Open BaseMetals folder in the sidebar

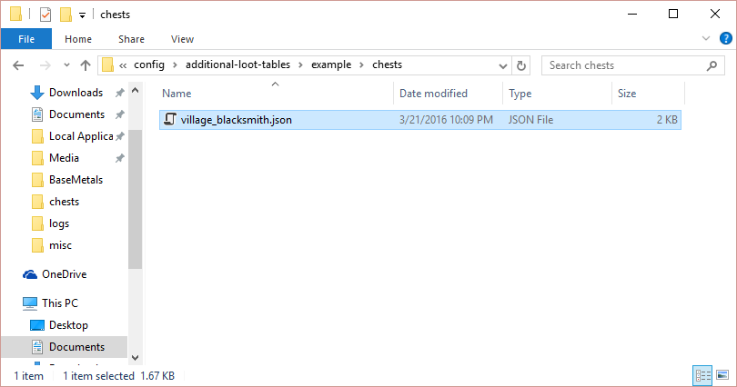76,180
